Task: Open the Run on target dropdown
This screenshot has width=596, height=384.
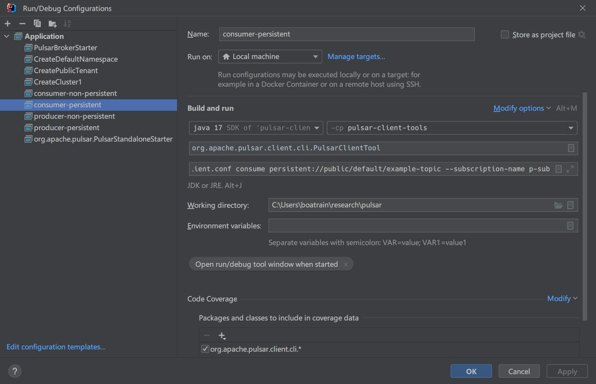Action: [x=316, y=56]
